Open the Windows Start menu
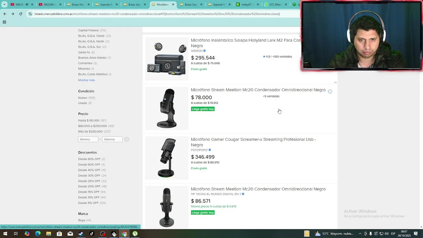The height and width of the screenshot is (238, 423). [x=5, y=234]
